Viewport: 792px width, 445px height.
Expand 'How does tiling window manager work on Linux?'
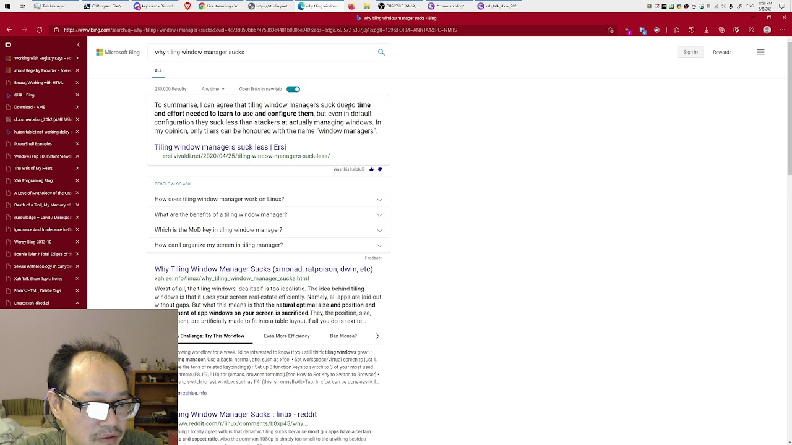click(269, 199)
